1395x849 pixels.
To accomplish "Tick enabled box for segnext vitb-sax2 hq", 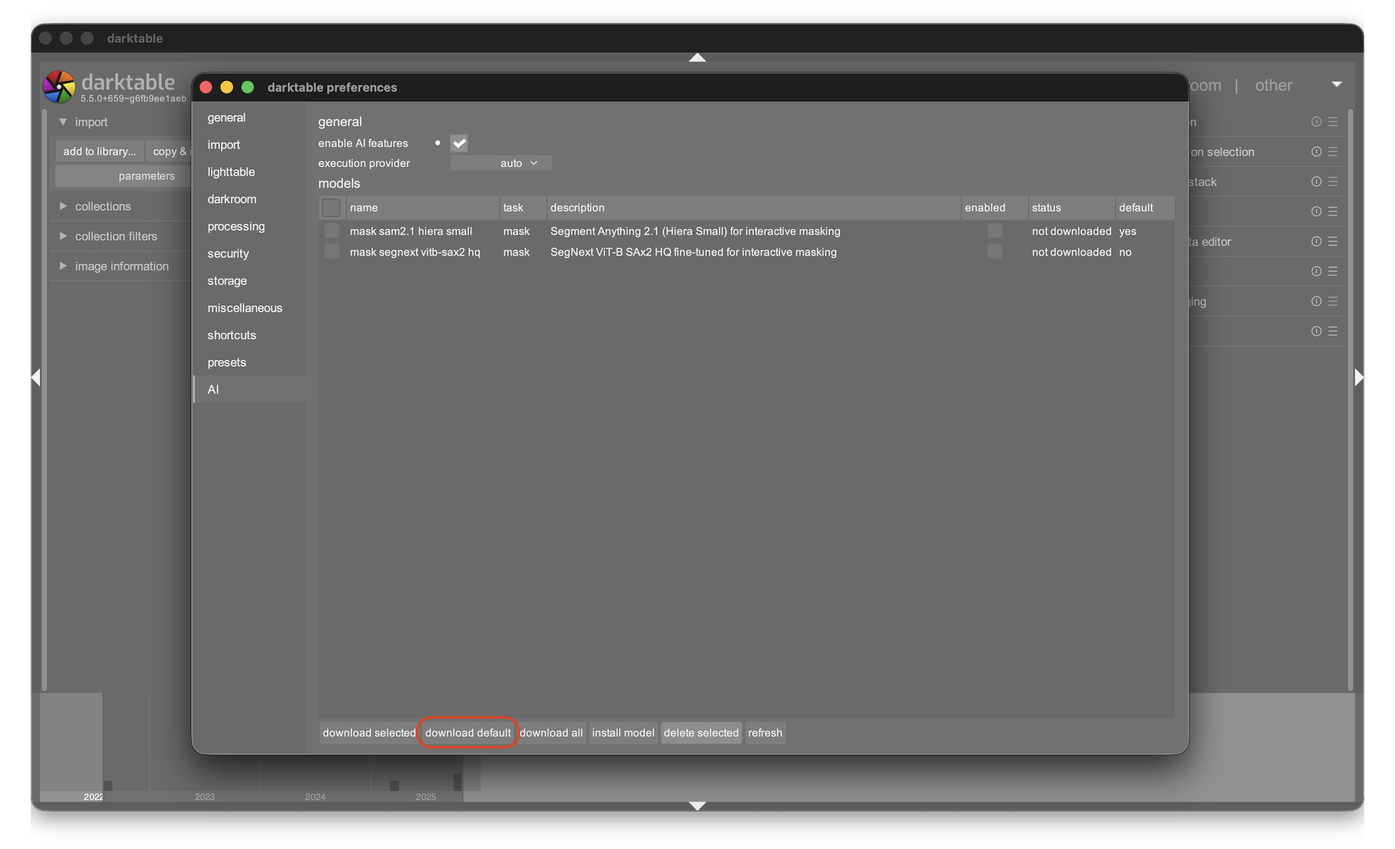I will (995, 252).
